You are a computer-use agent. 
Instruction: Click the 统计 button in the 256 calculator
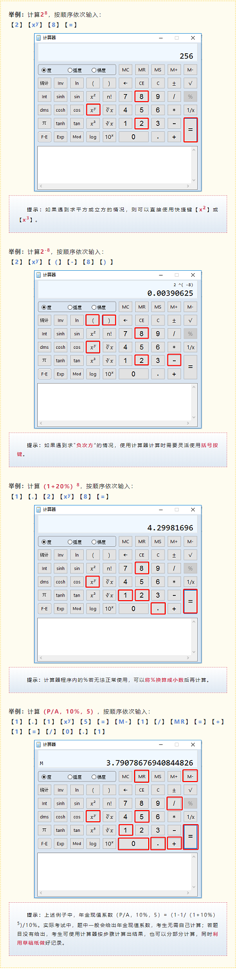[44, 83]
